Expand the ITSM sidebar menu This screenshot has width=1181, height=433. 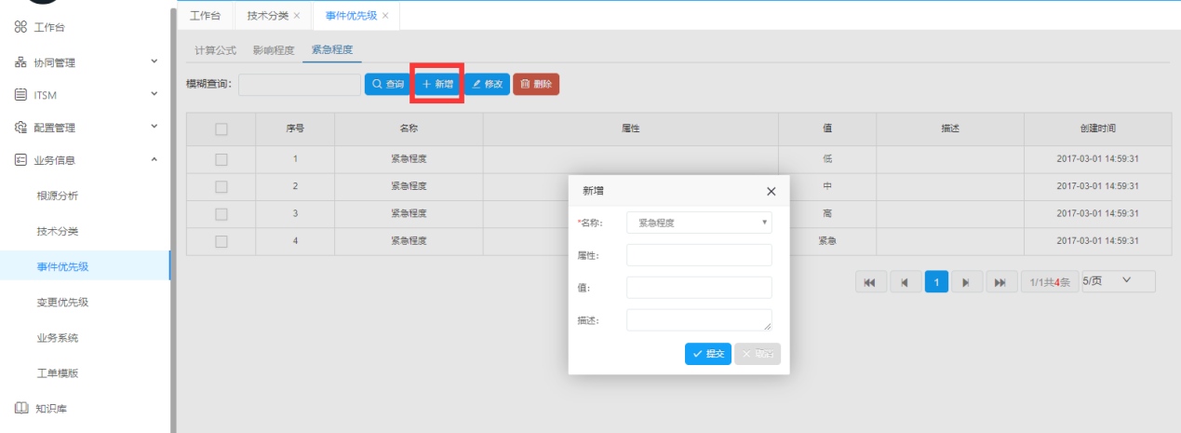click(x=154, y=94)
